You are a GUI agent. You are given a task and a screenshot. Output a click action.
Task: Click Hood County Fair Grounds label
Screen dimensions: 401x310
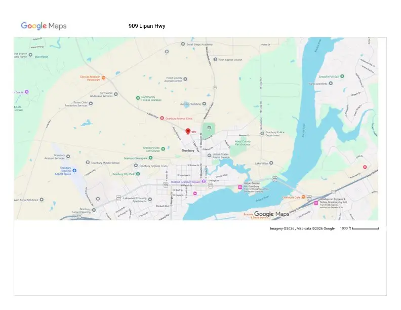(x=243, y=143)
